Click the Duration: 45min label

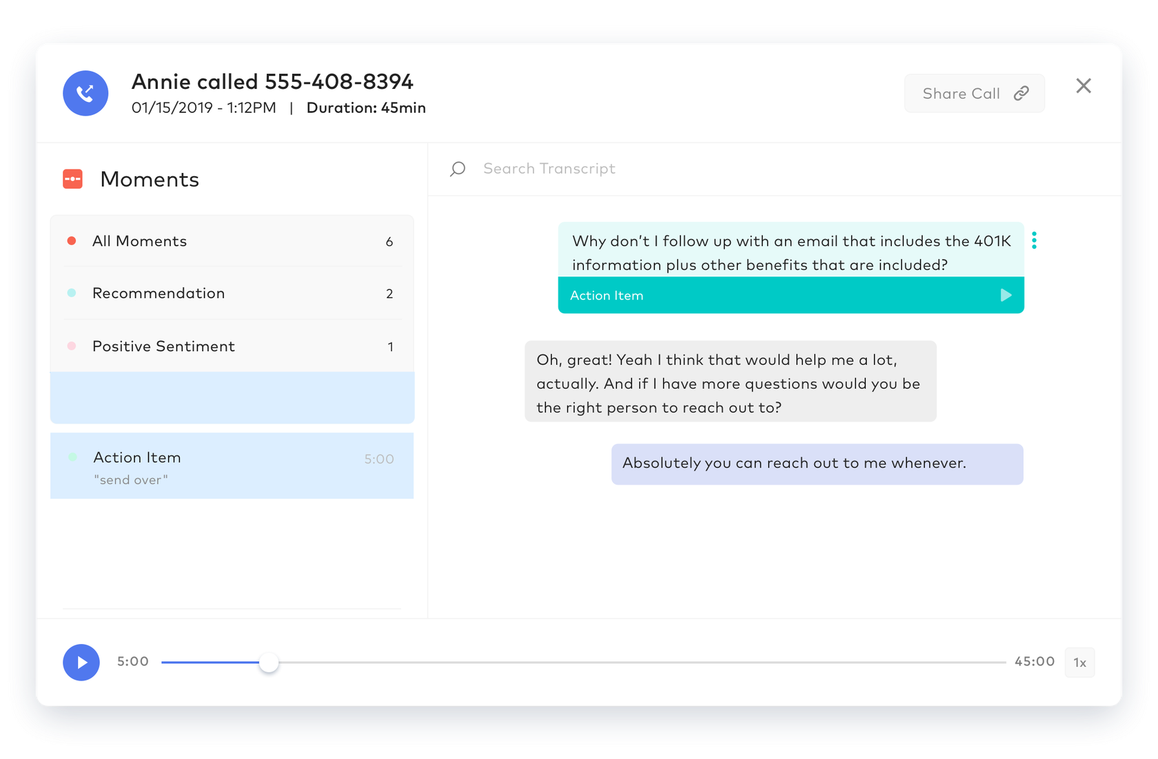(366, 108)
